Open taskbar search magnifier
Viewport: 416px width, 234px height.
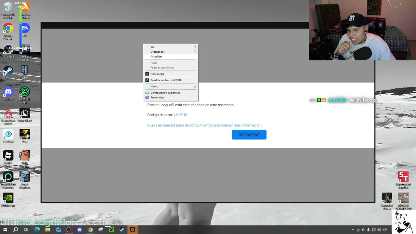16,229
